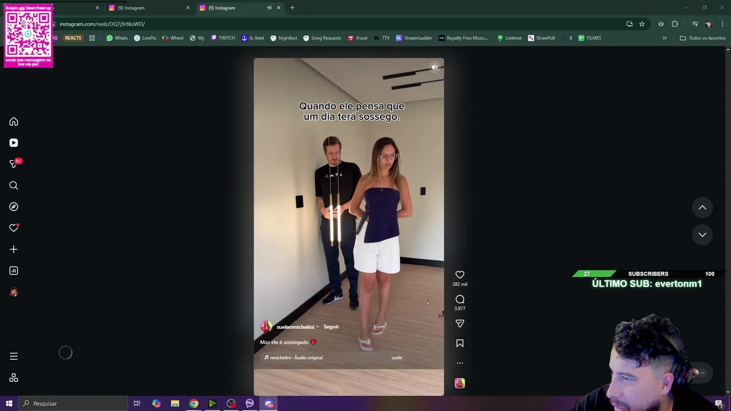Open the Chrome profile avatar

point(709,24)
